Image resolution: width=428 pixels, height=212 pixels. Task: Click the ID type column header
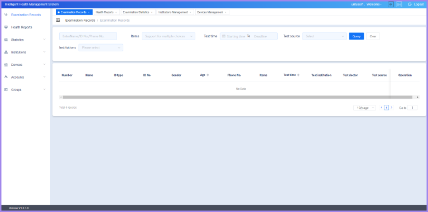click(x=118, y=75)
